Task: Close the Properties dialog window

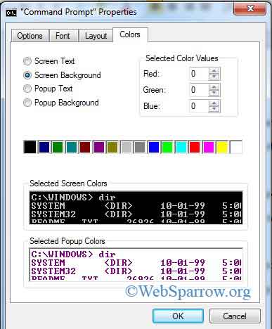Action: click(250, 8)
